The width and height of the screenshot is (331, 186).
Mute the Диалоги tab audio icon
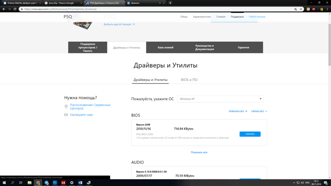coord(160,3)
